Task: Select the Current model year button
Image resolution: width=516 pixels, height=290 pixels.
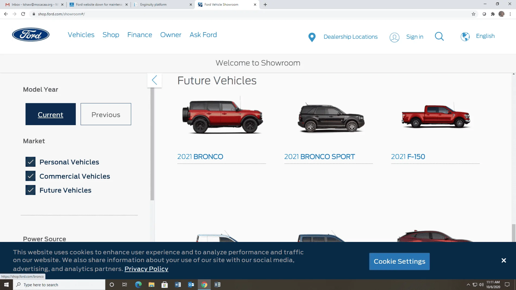Action: coord(51,114)
